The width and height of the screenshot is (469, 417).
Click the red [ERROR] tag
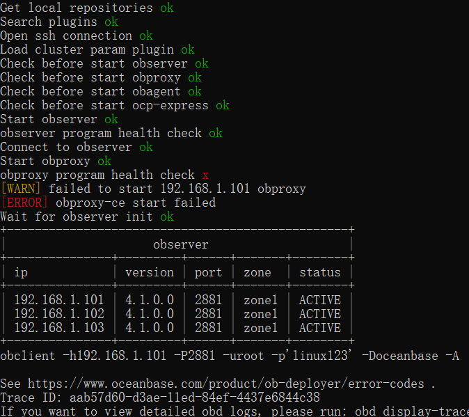(24, 203)
